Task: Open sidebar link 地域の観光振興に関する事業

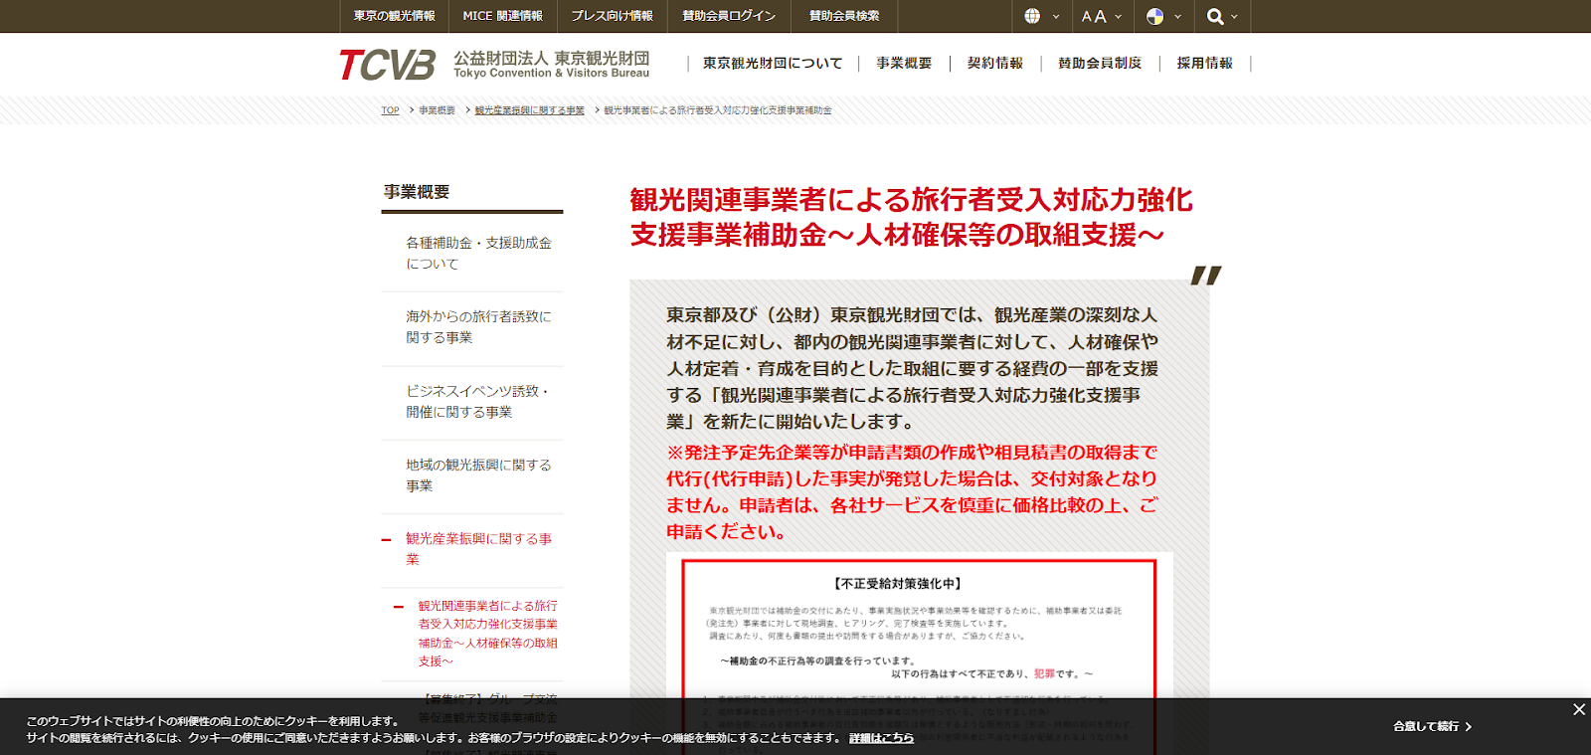Action: pyautogui.click(x=477, y=475)
